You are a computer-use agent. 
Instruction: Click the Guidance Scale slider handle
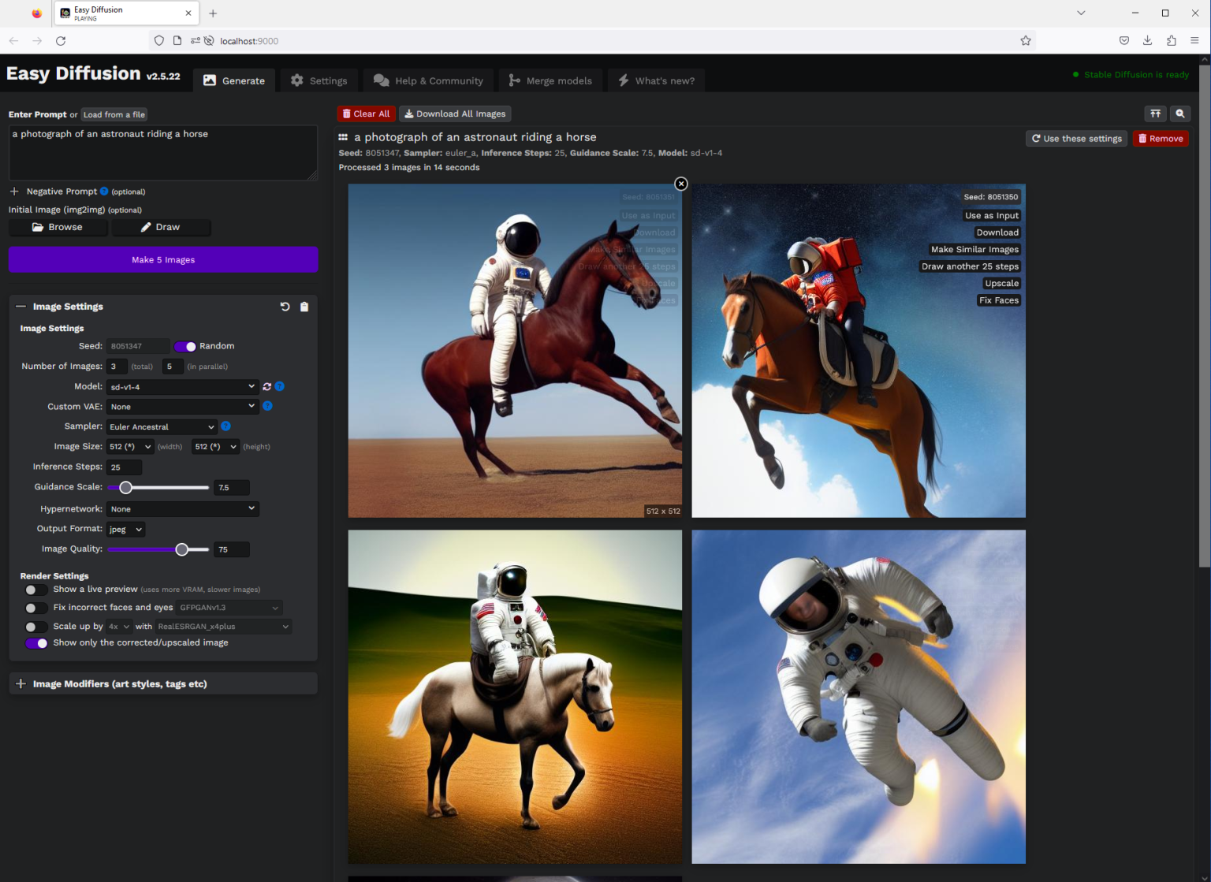click(125, 488)
